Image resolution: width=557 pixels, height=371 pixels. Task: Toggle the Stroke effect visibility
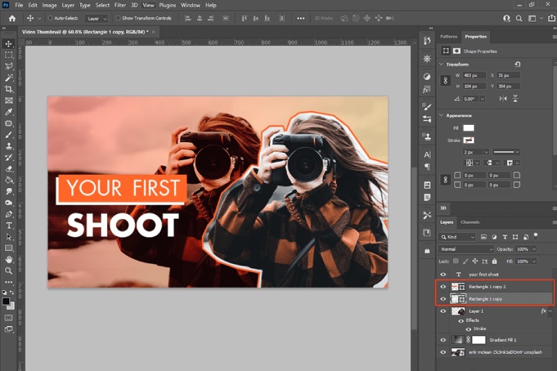coord(468,329)
